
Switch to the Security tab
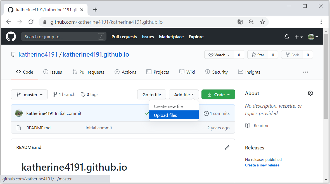point(216,72)
